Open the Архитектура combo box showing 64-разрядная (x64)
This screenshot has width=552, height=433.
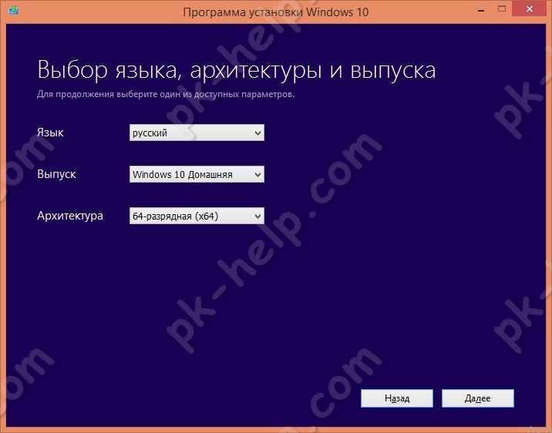(x=197, y=216)
